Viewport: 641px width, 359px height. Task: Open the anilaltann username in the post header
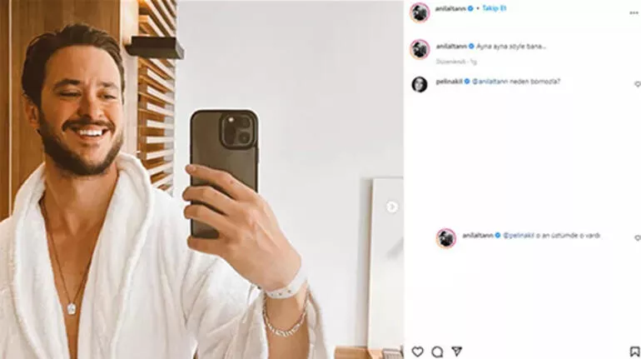450,8
